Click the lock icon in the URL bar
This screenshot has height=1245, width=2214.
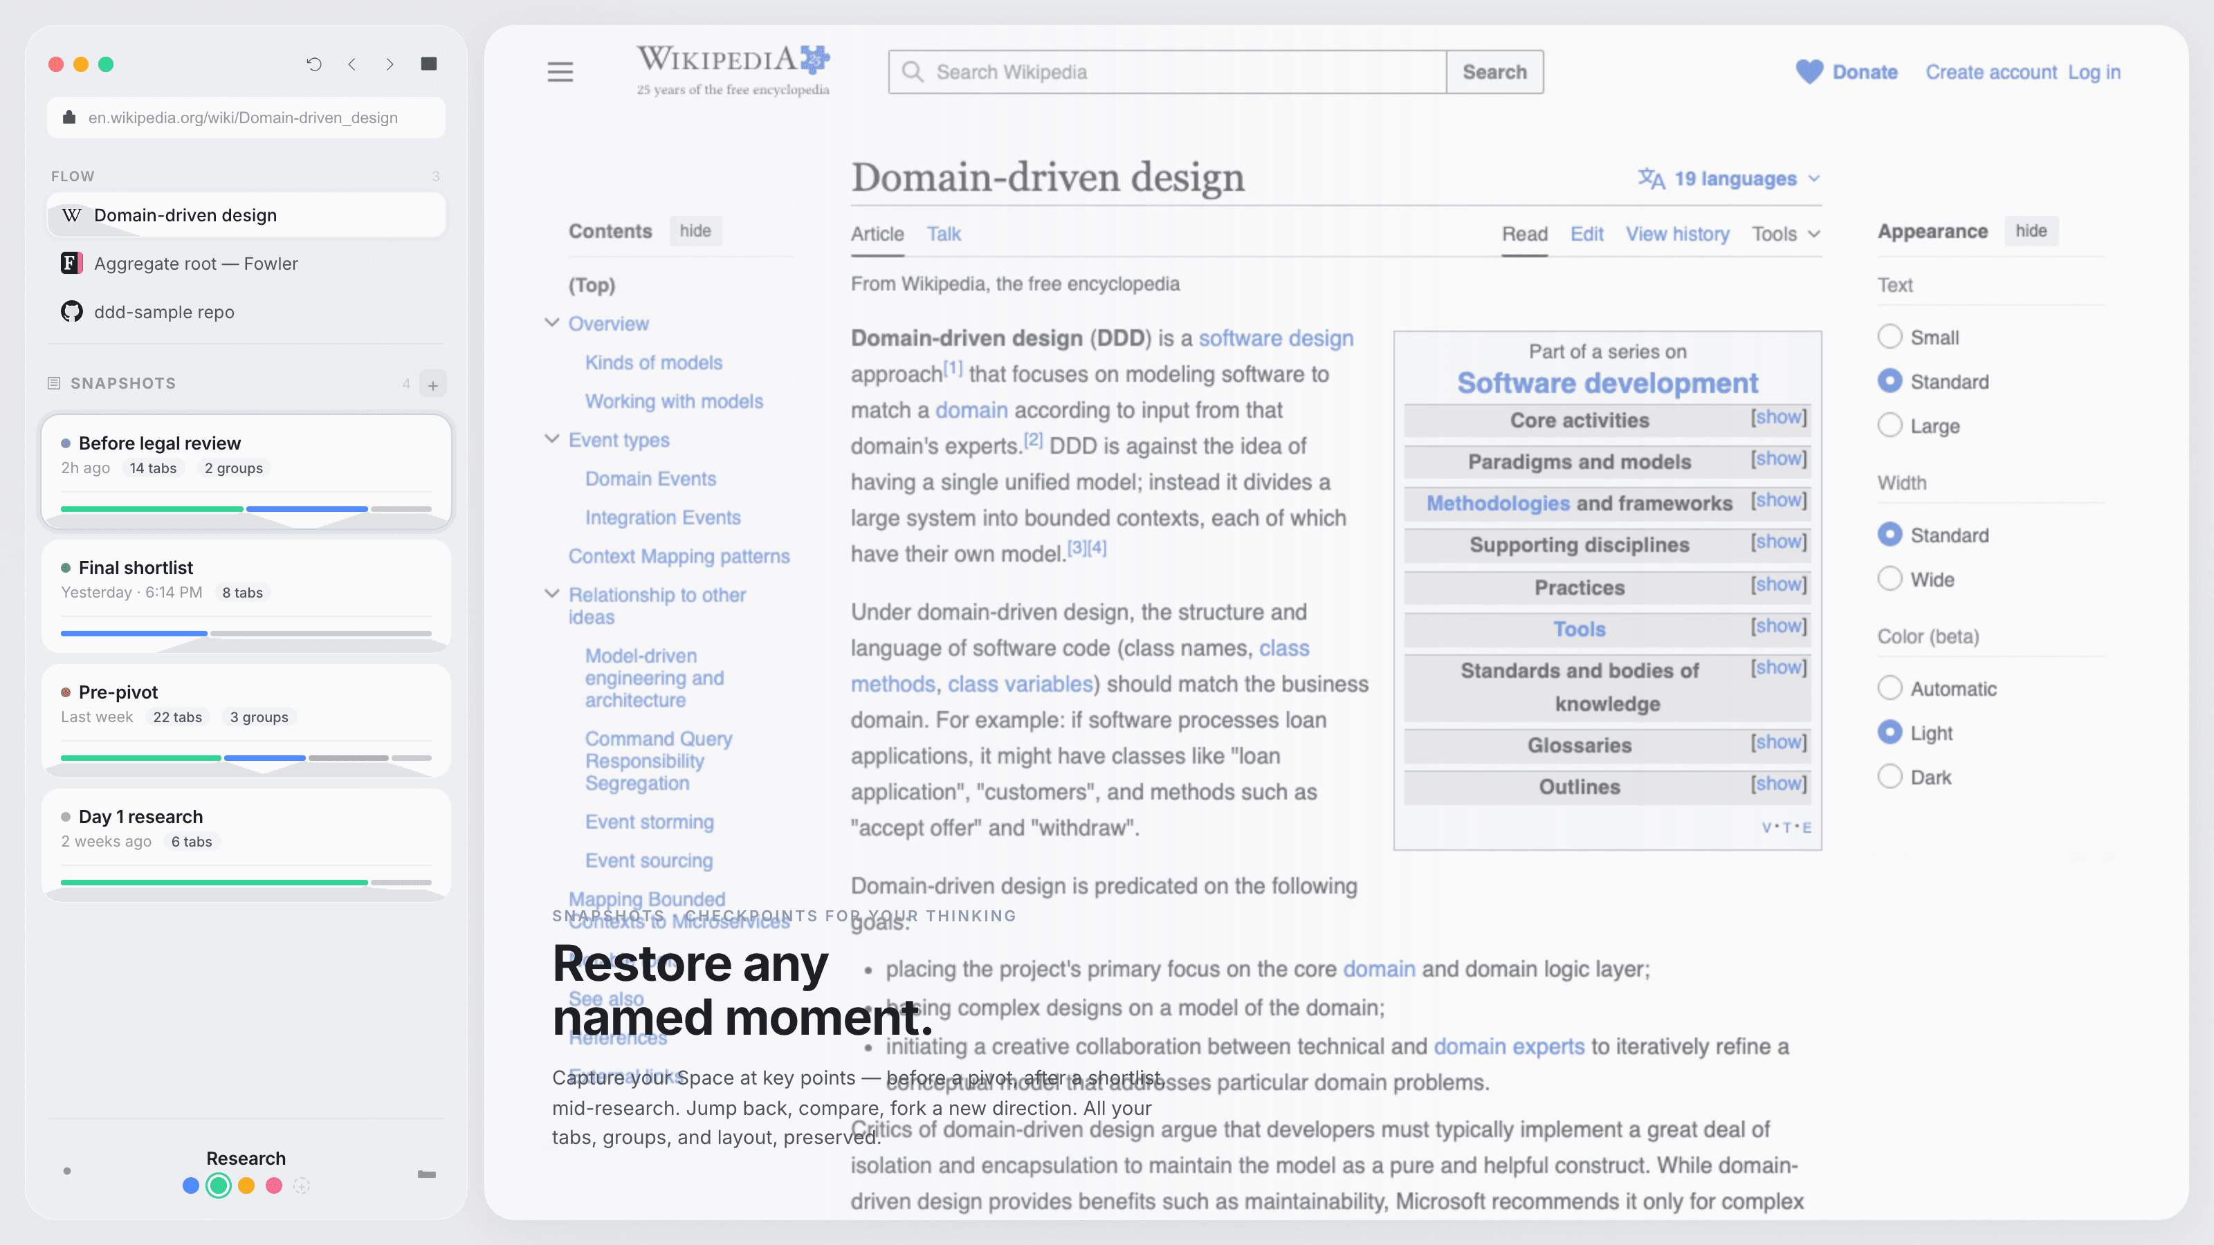[70, 117]
